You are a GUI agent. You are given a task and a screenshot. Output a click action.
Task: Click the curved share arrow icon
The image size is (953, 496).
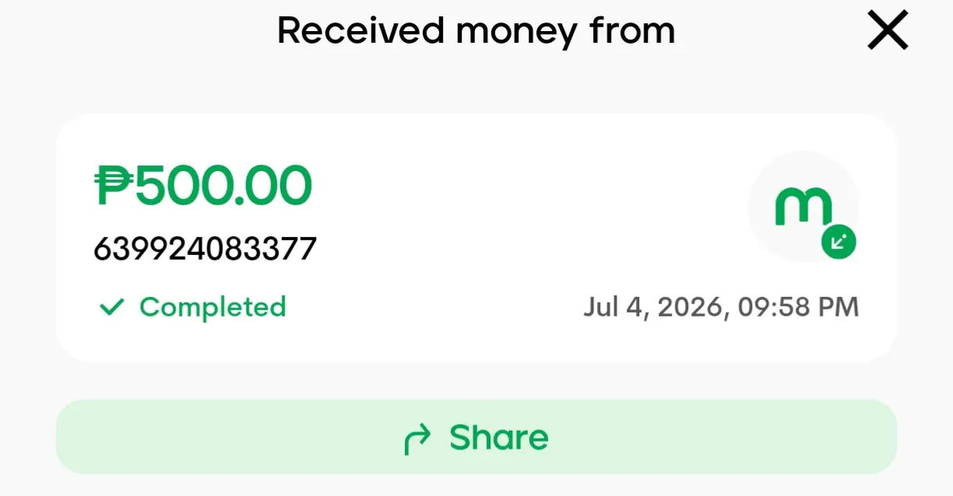(x=417, y=438)
